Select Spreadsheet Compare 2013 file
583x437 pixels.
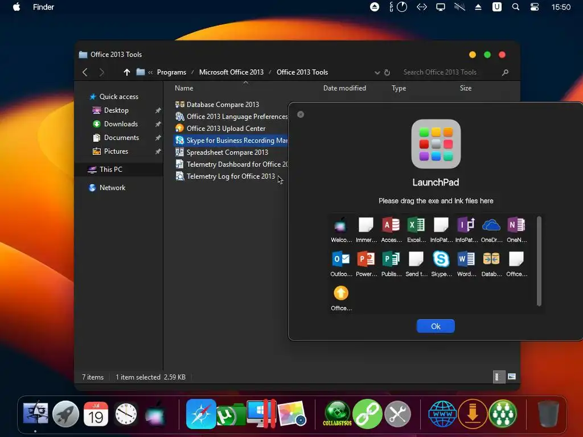221,152
